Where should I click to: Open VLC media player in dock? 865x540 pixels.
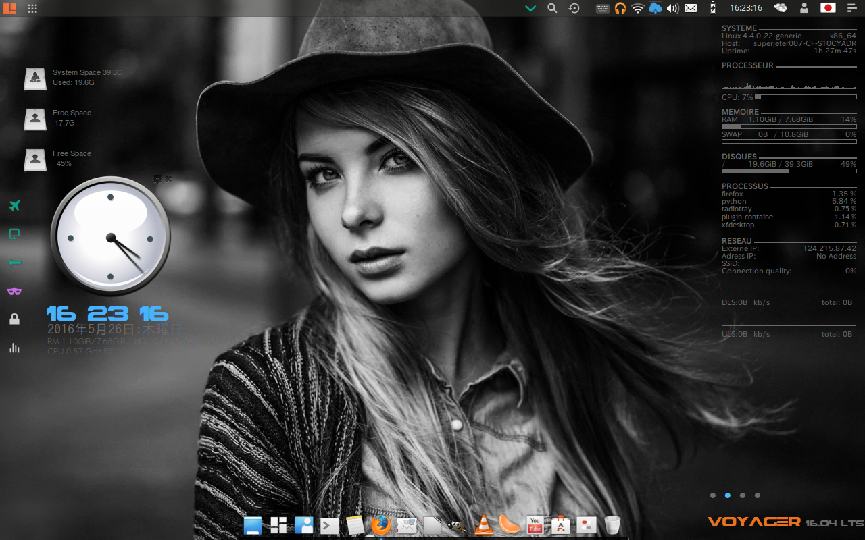(x=483, y=524)
